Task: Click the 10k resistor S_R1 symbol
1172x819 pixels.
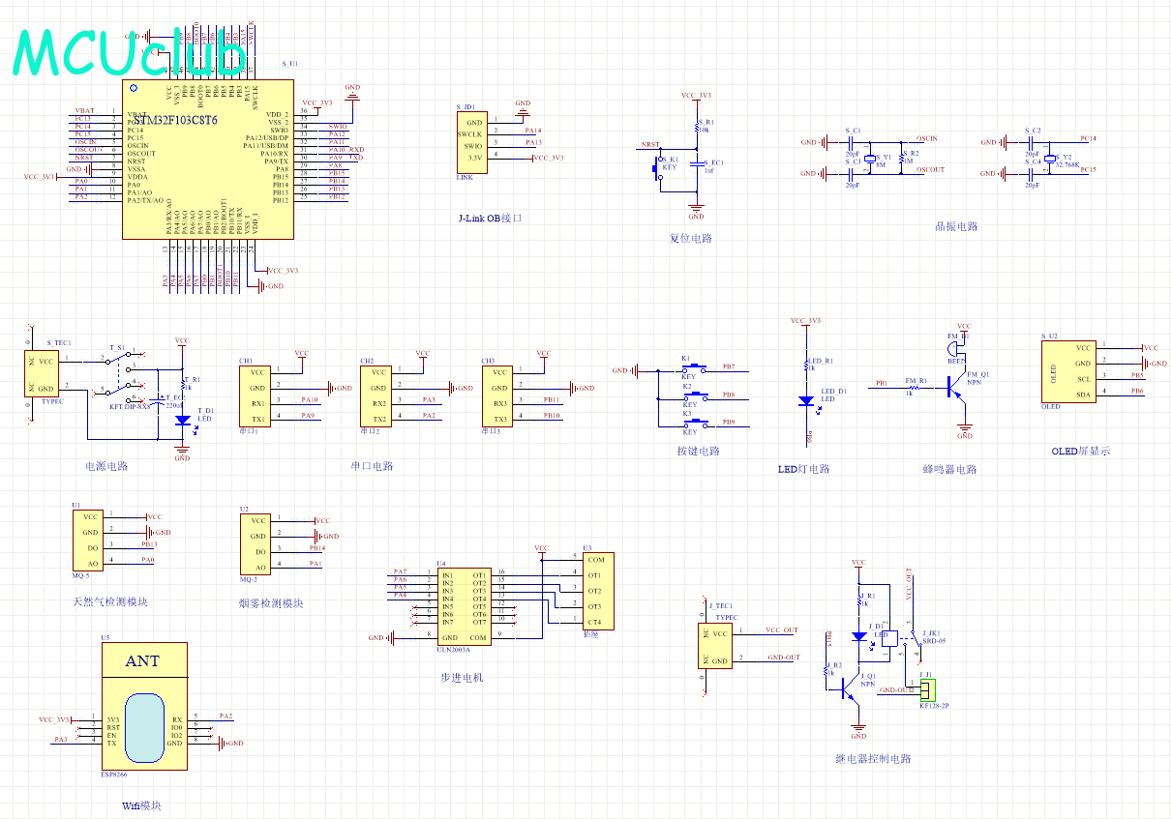Action: point(697,127)
